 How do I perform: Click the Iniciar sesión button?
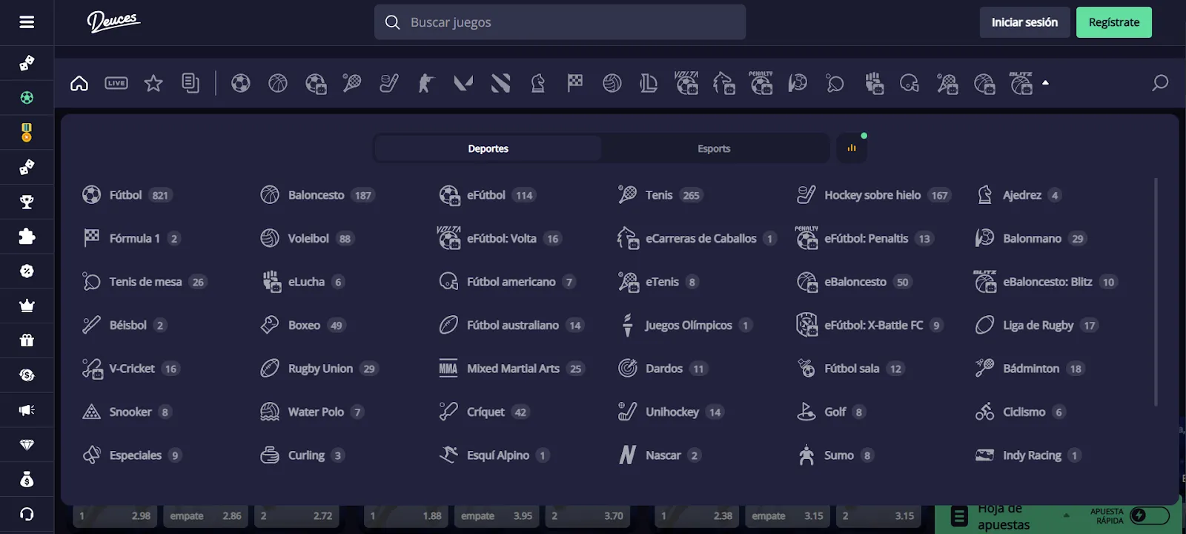pos(1024,22)
